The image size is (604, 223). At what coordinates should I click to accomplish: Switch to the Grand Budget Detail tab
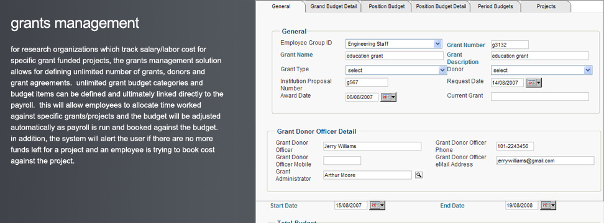[x=334, y=7]
